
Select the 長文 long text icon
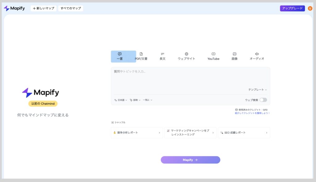[162, 54]
